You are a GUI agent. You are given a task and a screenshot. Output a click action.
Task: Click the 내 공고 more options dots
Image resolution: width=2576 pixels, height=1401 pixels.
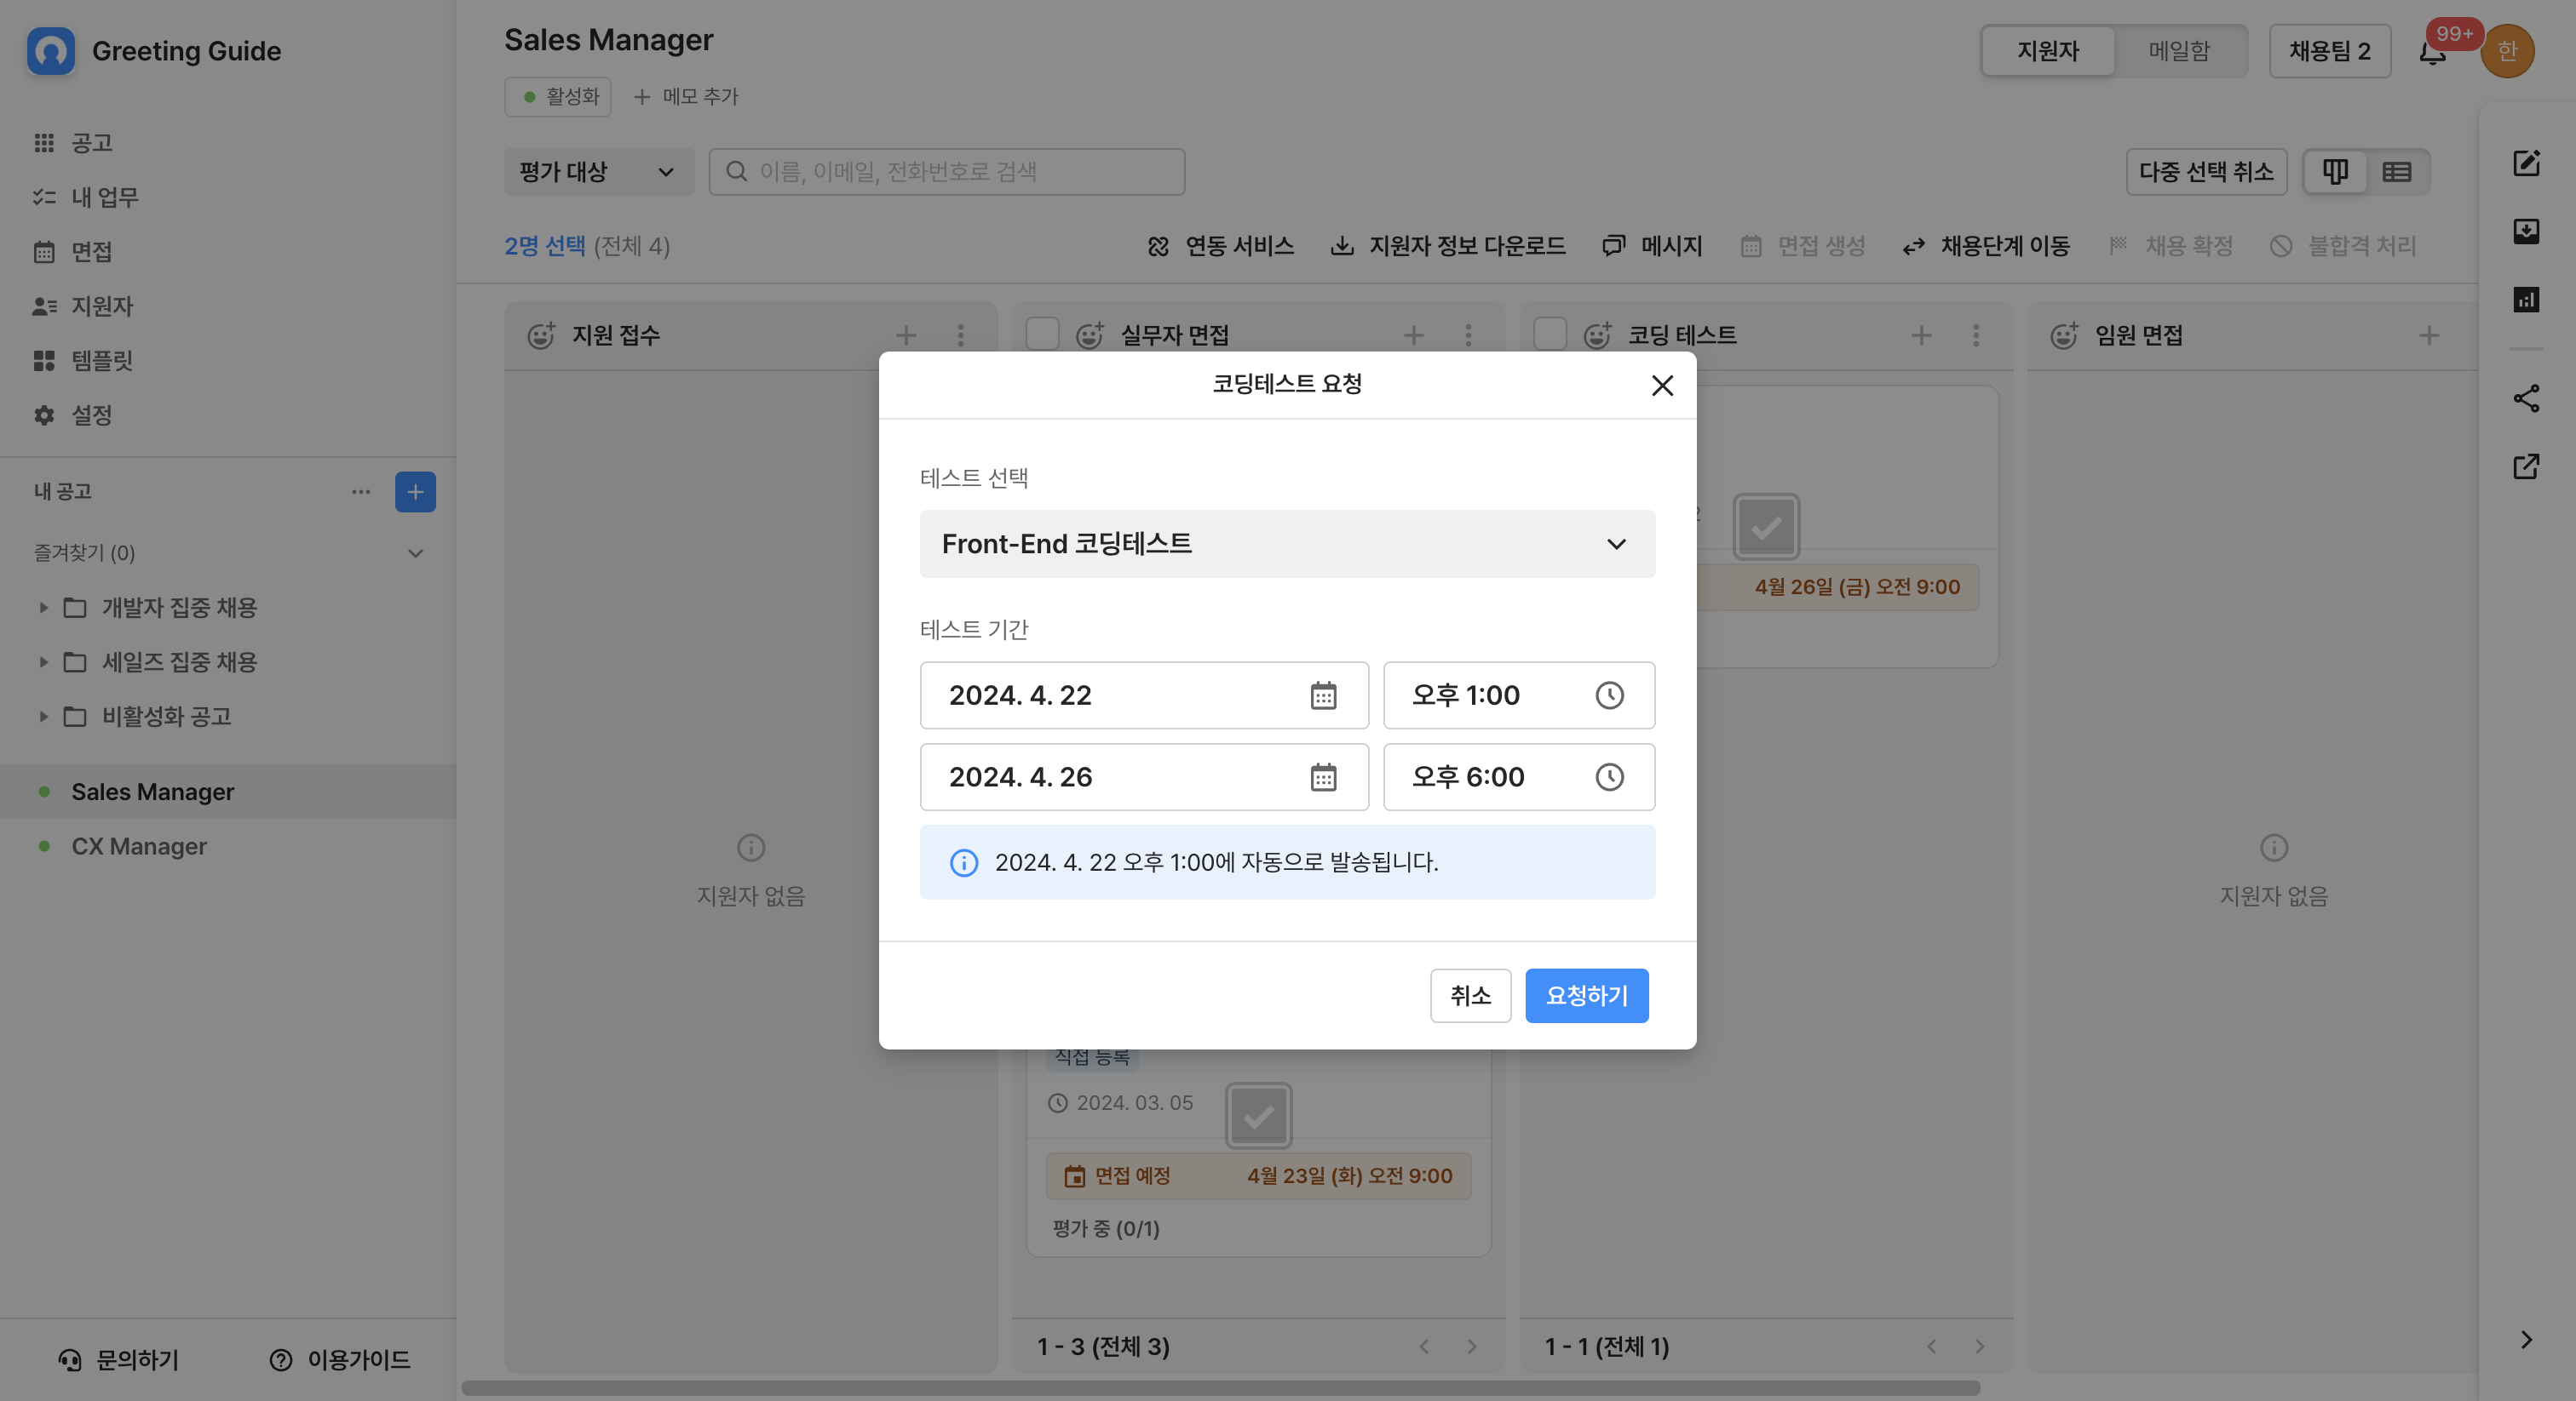click(x=361, y=492)
